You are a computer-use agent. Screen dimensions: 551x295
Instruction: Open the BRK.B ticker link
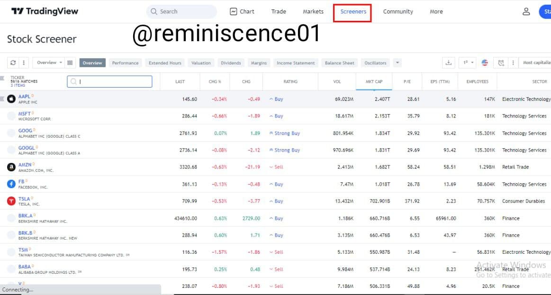click(x=25, y=232)
